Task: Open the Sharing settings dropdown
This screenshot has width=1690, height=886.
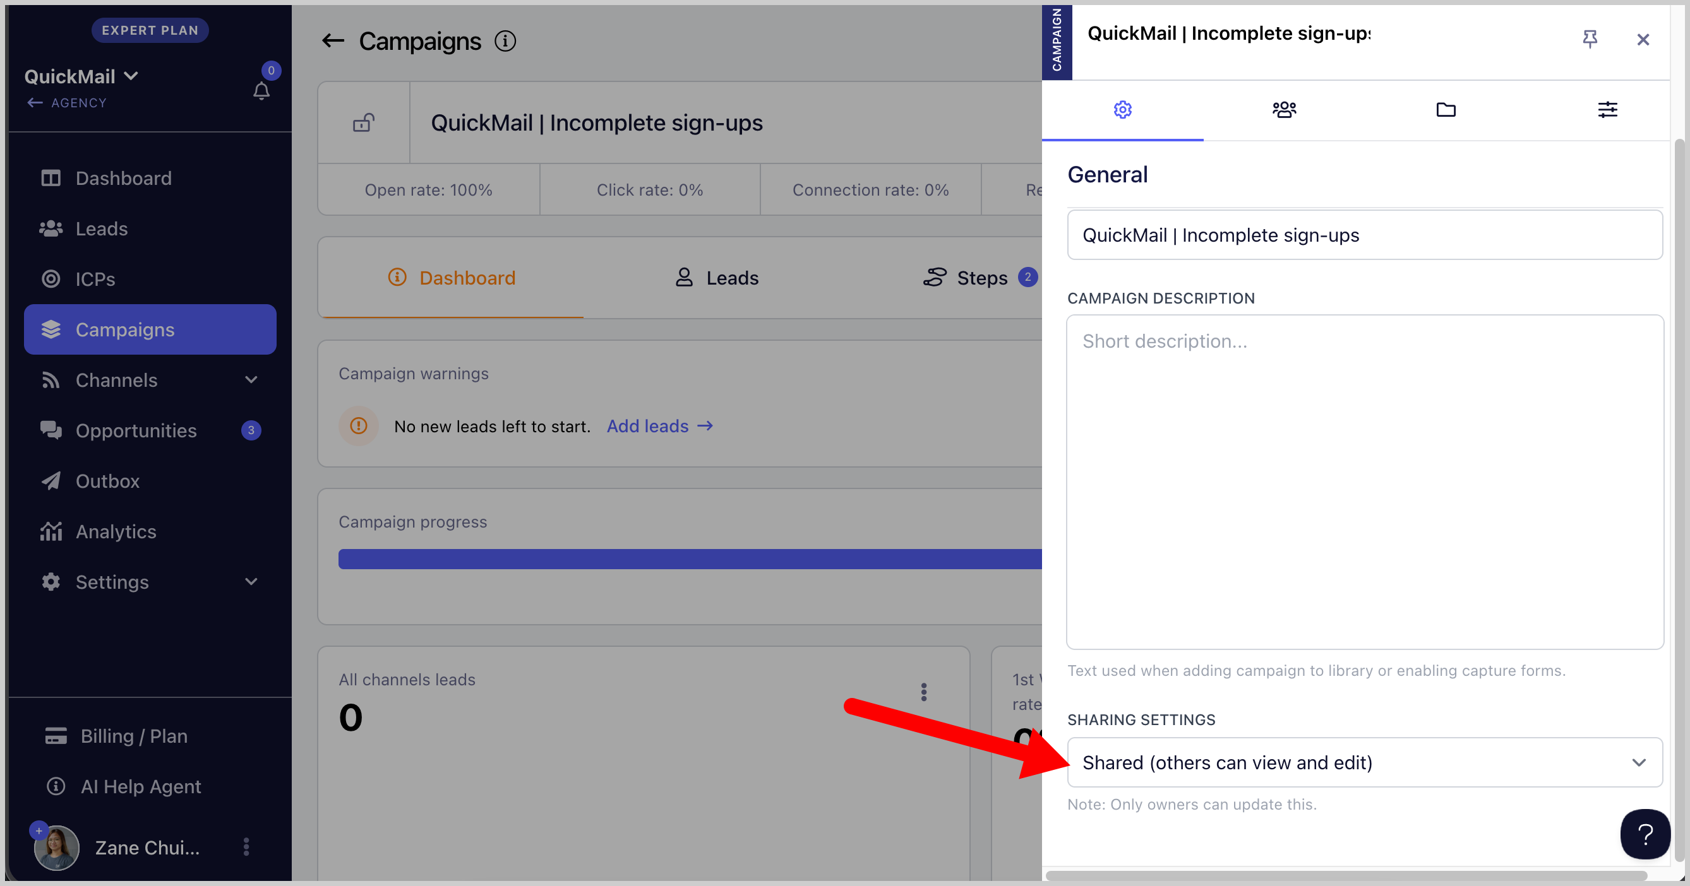Action: tap(1365, 763)
